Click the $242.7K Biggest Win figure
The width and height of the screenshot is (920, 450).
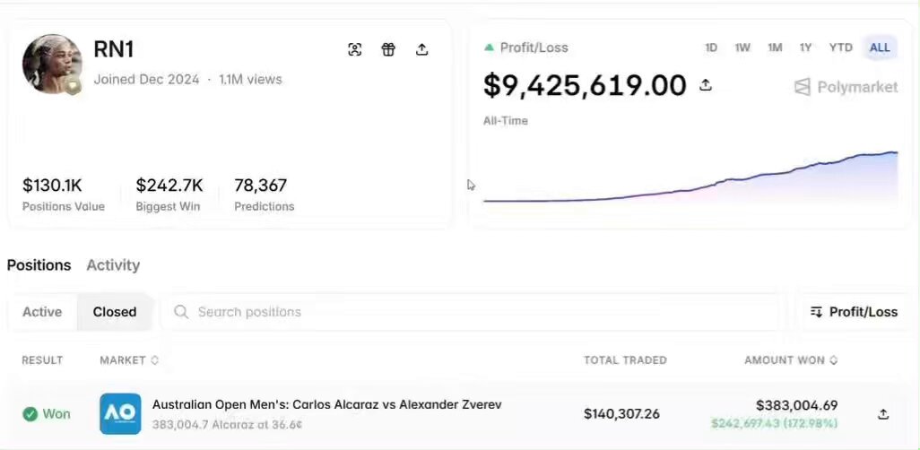(169, 186)
